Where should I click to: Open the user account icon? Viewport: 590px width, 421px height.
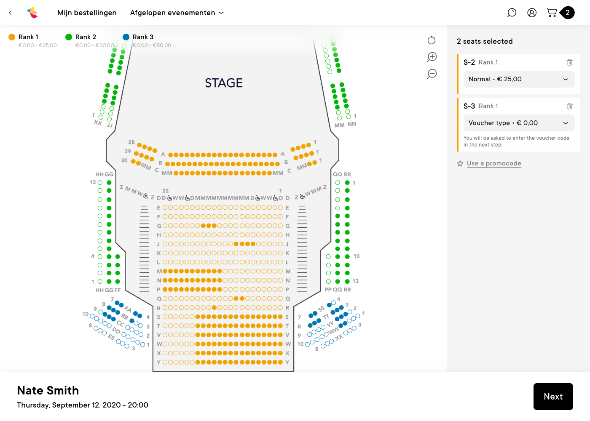[x=532, y=13]
